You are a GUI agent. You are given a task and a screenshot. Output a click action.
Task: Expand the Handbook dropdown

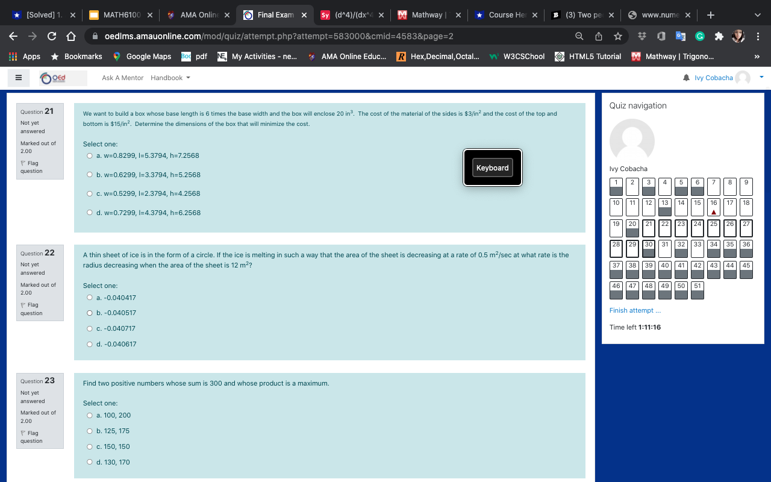tap(170, 78)
